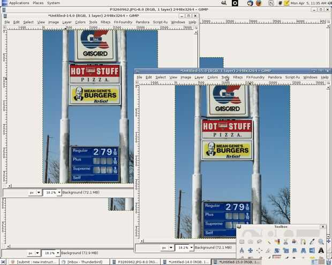The image size is (332, 265).
Task: Select the Flip tool in Toolbox
Action: 312,251
